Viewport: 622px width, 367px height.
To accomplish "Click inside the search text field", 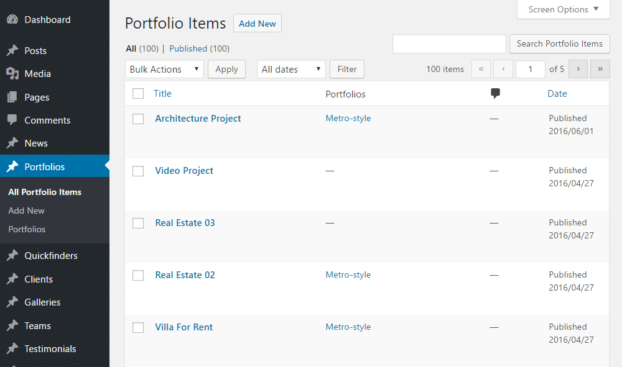I will tap(448, 44).
